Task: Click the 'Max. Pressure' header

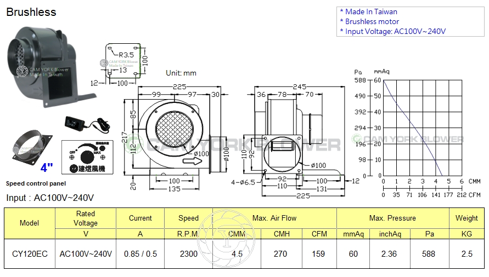Action: point(392,218)
